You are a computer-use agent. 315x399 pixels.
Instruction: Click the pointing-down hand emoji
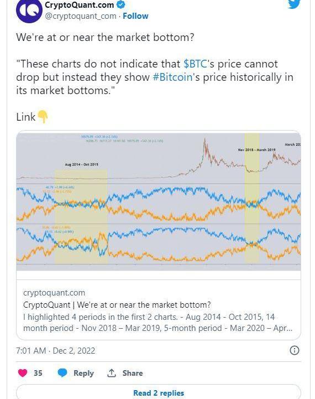coord(43,117)
